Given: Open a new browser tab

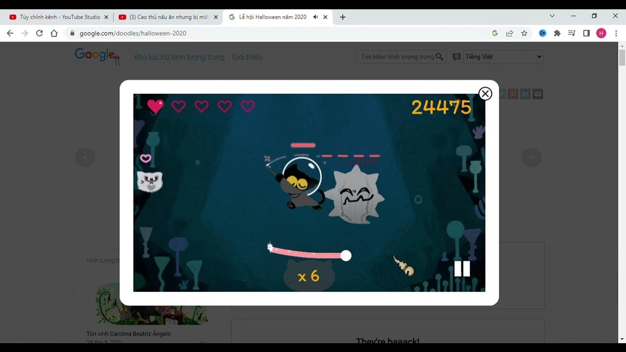Looking at the screenshot, I should 343,17.
